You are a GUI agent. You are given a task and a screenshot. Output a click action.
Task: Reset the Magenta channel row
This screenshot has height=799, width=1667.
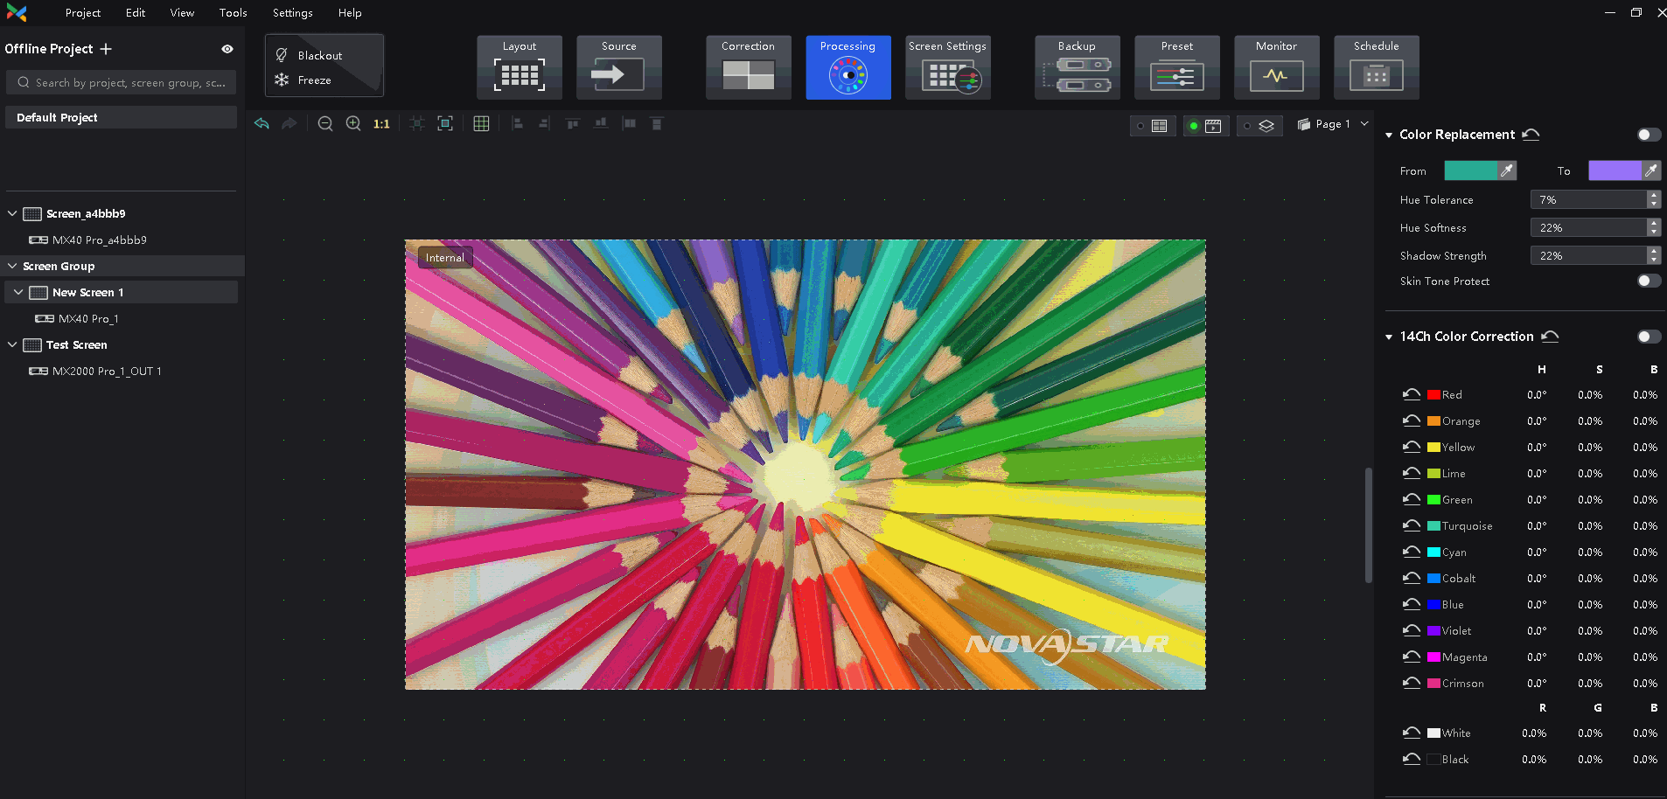(x=1412, y=657)
